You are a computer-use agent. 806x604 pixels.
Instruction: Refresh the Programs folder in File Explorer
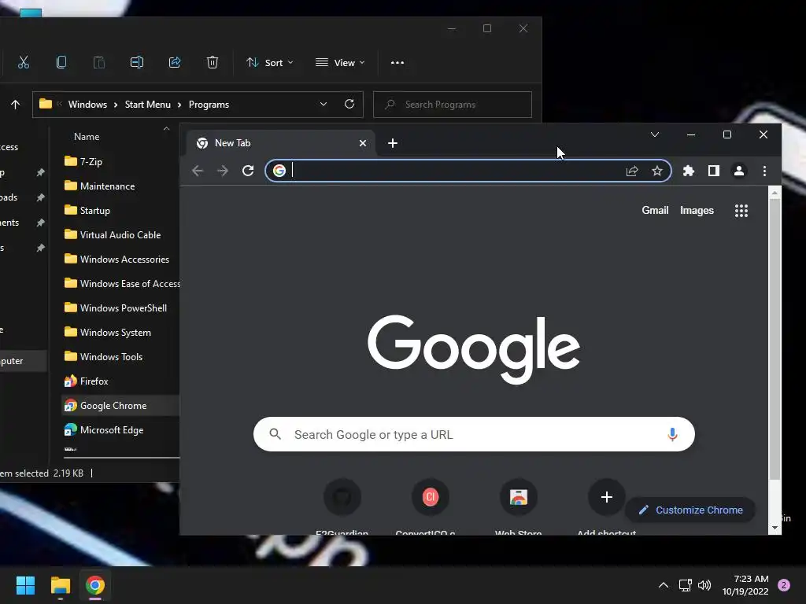[349, 105]
